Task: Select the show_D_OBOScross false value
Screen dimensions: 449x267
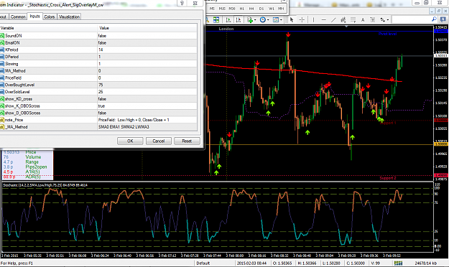Action: pyautogui.click(x=147, y=113)
